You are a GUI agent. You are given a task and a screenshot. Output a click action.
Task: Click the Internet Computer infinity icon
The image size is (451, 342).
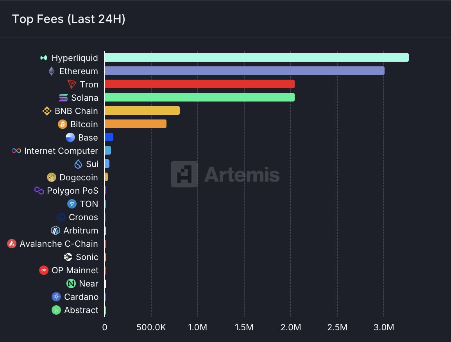click(x=16, y=150)
